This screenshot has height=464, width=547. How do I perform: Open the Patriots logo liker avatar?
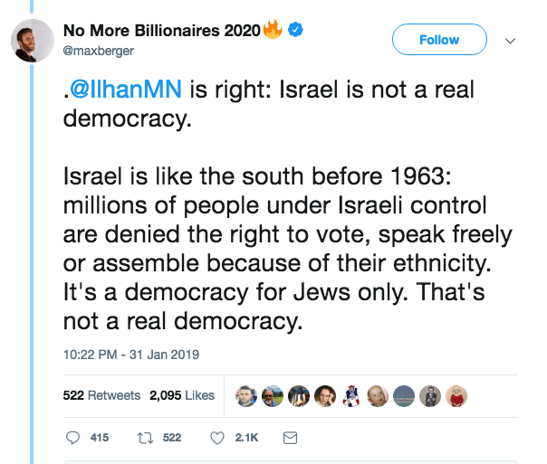(x=351, y=396)
